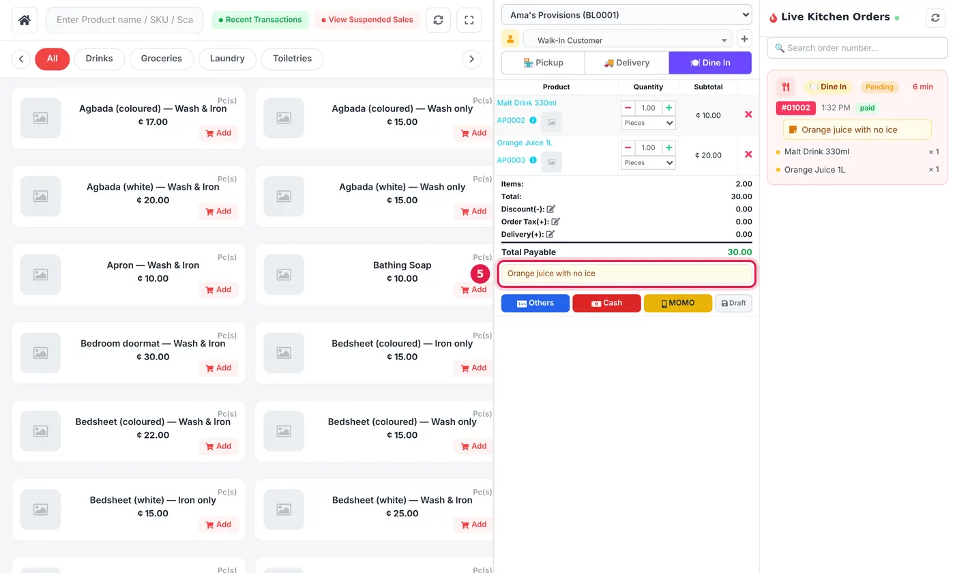Choose the Others payment button
Image resolution: width=955 pixels, height=573 pixels.
pos(535,303)
